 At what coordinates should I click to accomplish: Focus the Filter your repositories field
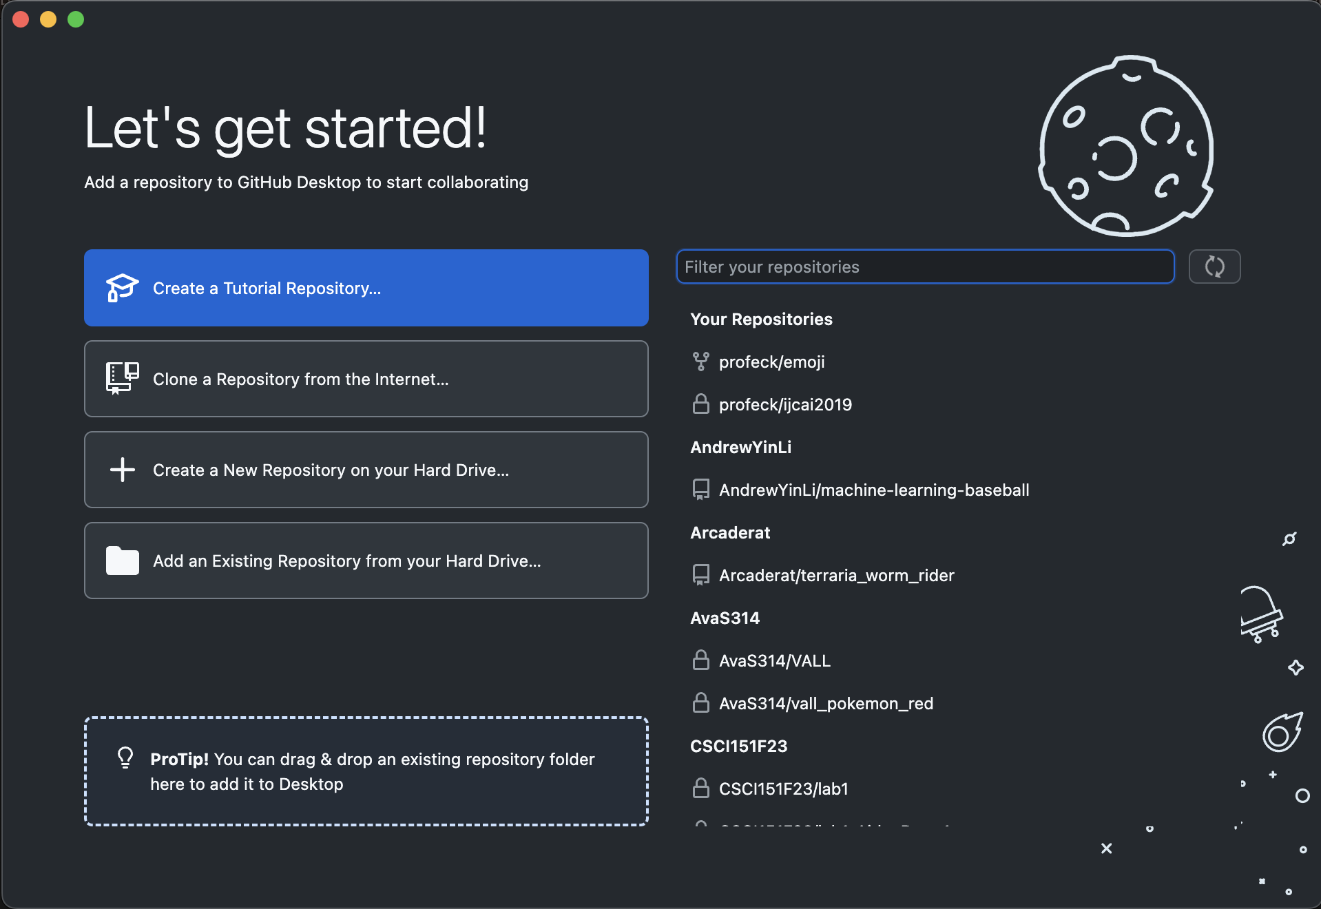click(x=924, y=267)
